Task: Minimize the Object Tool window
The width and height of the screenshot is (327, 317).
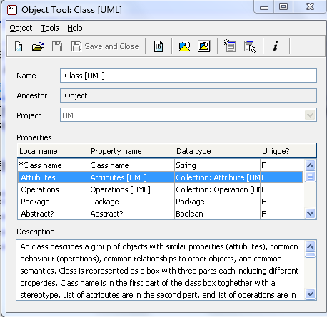Action: tap(264, 7)
